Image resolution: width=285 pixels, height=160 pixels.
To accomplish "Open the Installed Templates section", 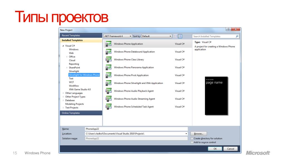I will pos(81,40).
